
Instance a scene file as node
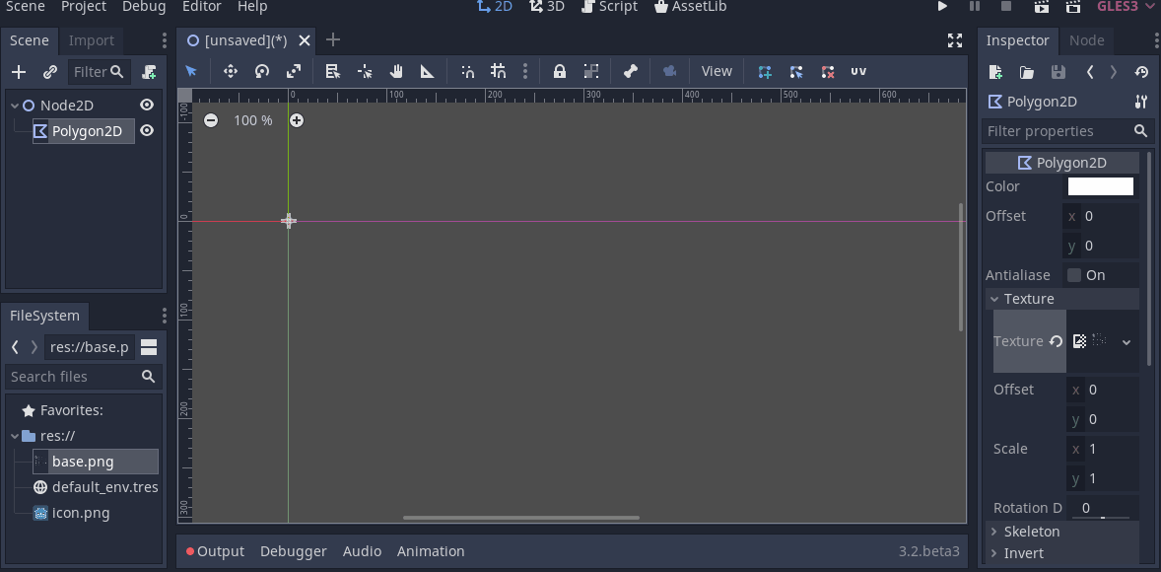[x=50, y=72]
